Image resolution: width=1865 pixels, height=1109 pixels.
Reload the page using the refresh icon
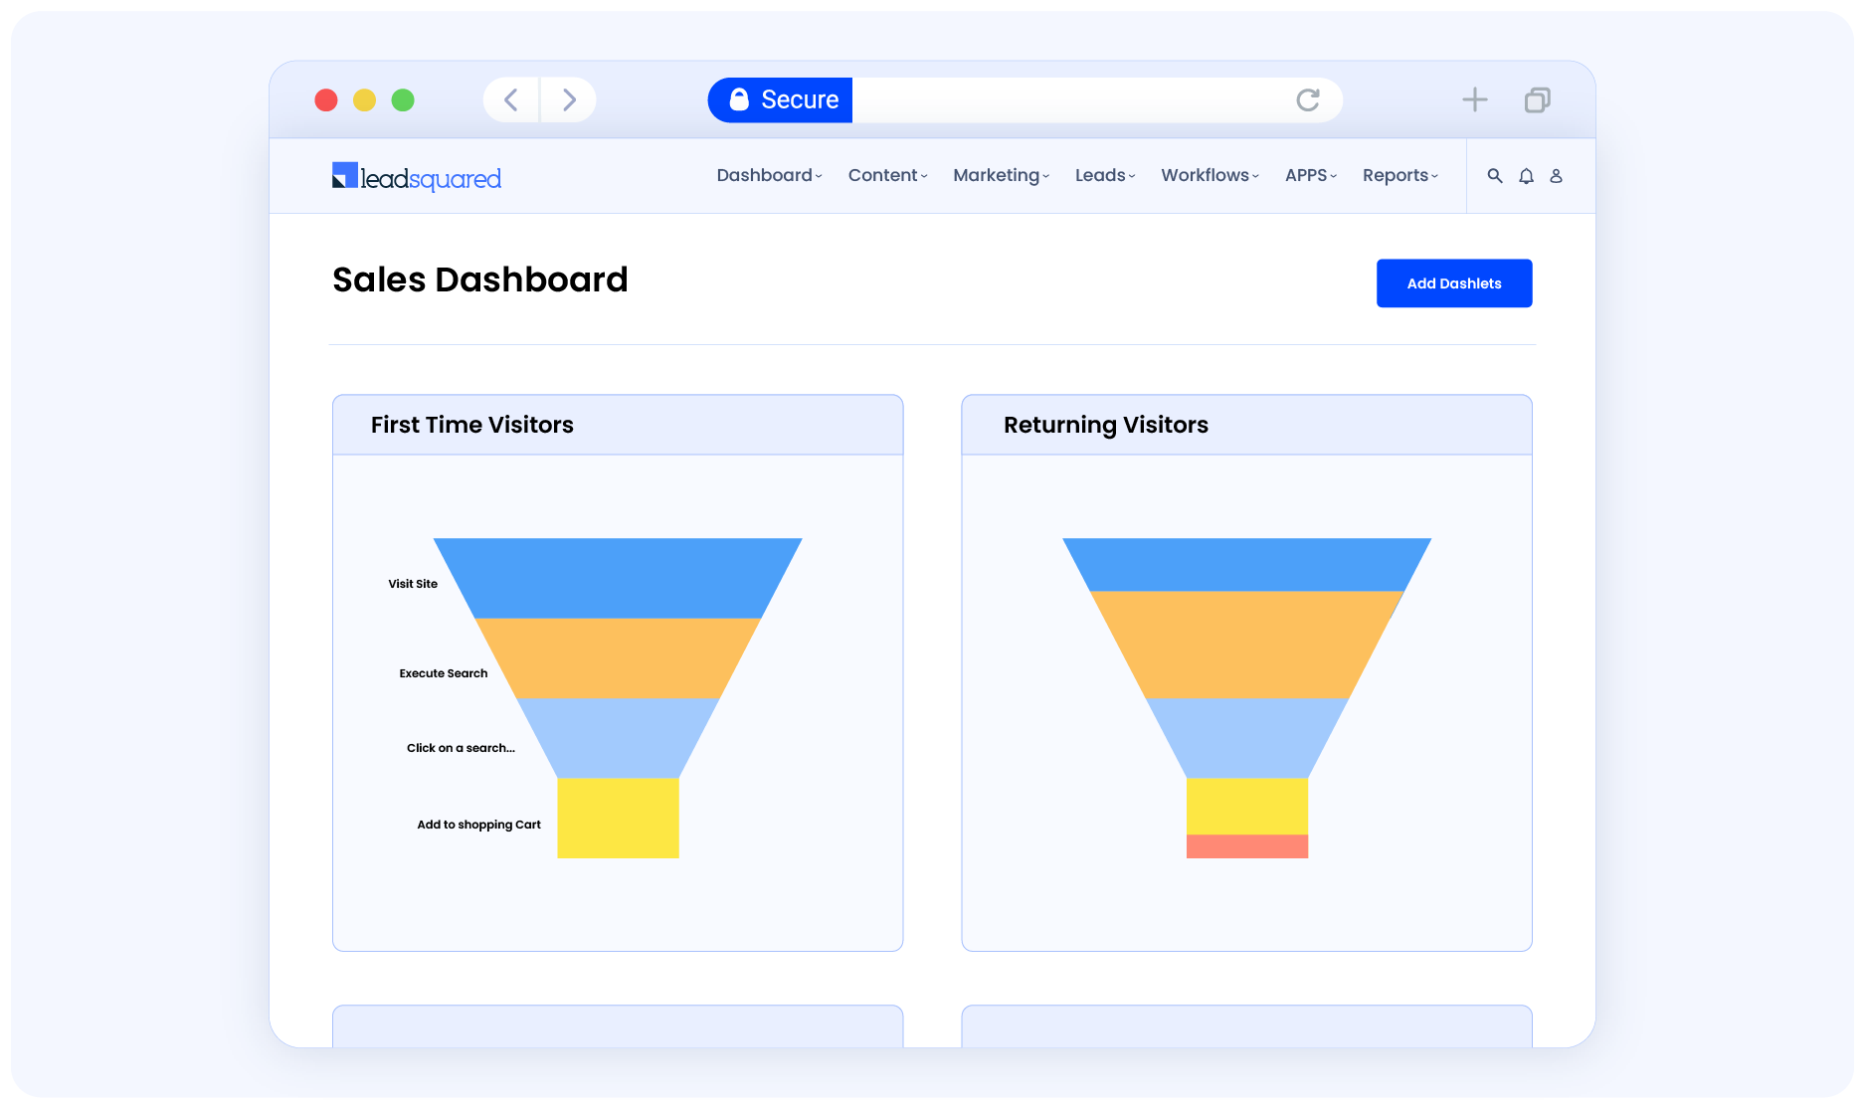[x=1307, y=99]
